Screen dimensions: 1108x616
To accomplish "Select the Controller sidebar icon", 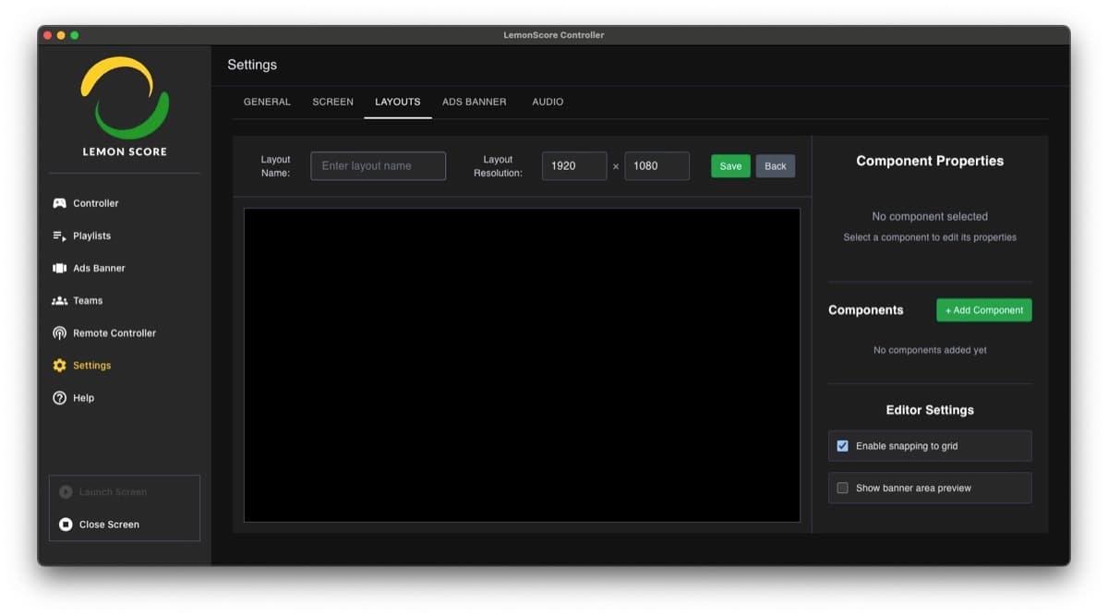I will coord(58,203).
